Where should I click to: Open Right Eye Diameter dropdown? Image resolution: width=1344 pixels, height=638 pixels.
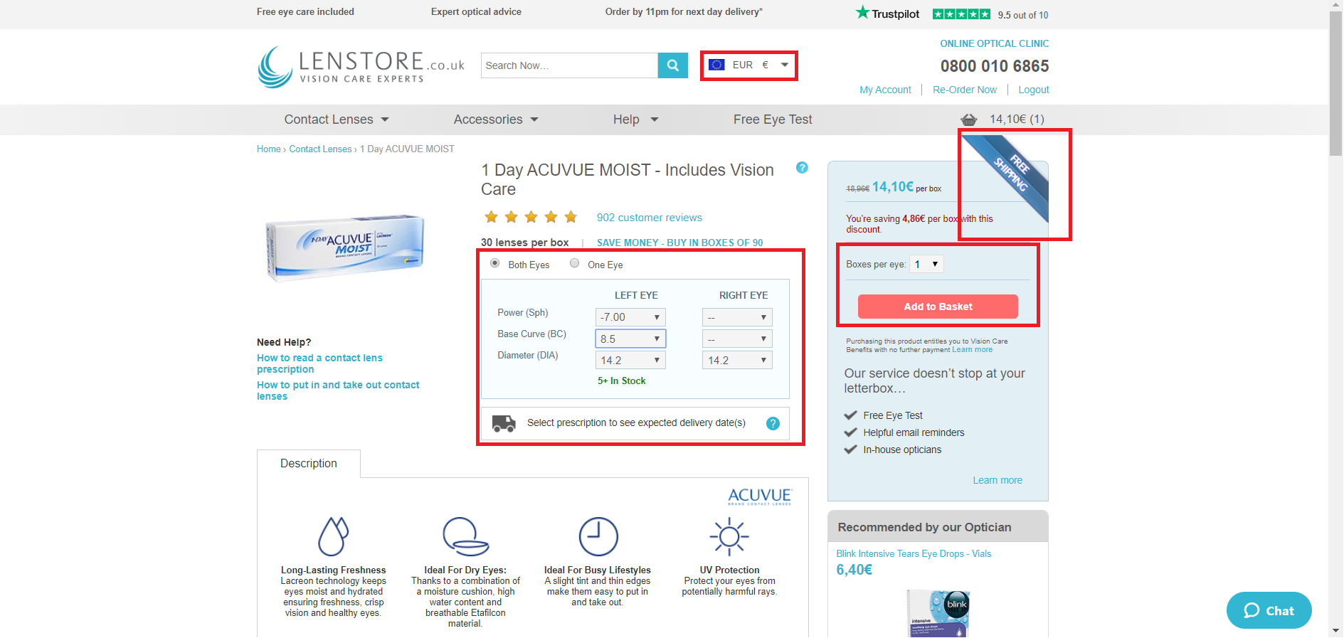click(737, 360)
